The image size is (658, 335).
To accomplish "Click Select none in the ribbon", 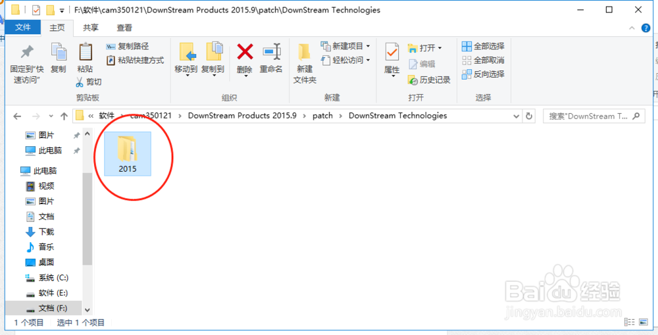I will click(x=483, y=60).
